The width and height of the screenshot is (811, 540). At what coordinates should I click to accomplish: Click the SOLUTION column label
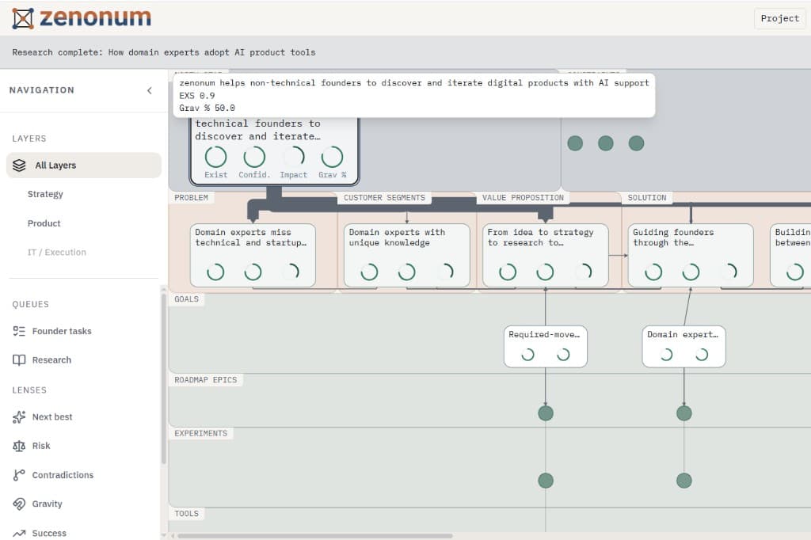coord(647,198)
